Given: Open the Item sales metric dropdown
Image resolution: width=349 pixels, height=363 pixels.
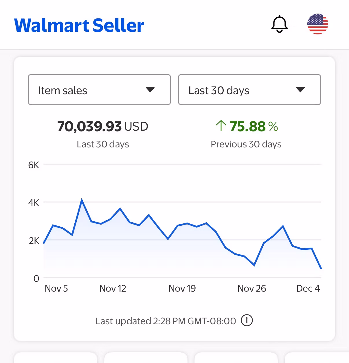Looking at the screenshot, I should (x=99, y=90).
